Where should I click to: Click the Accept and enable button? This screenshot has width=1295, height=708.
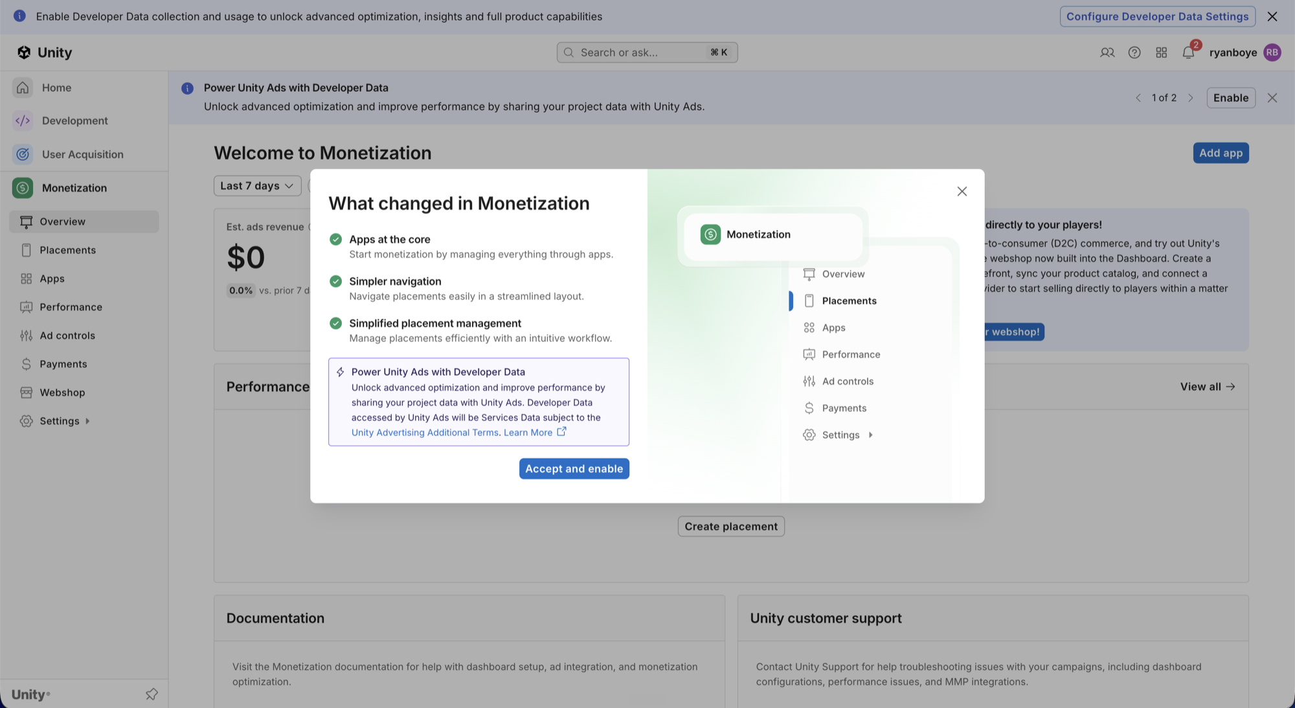574,469
